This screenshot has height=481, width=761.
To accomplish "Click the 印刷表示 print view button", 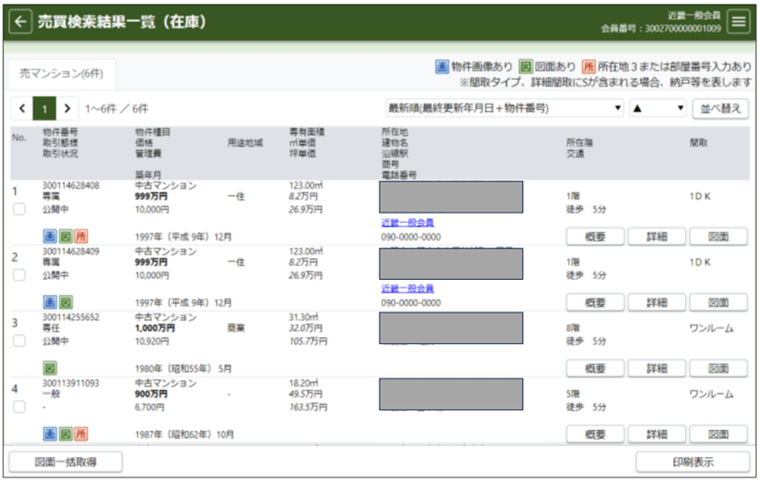I will pos(692,462).
